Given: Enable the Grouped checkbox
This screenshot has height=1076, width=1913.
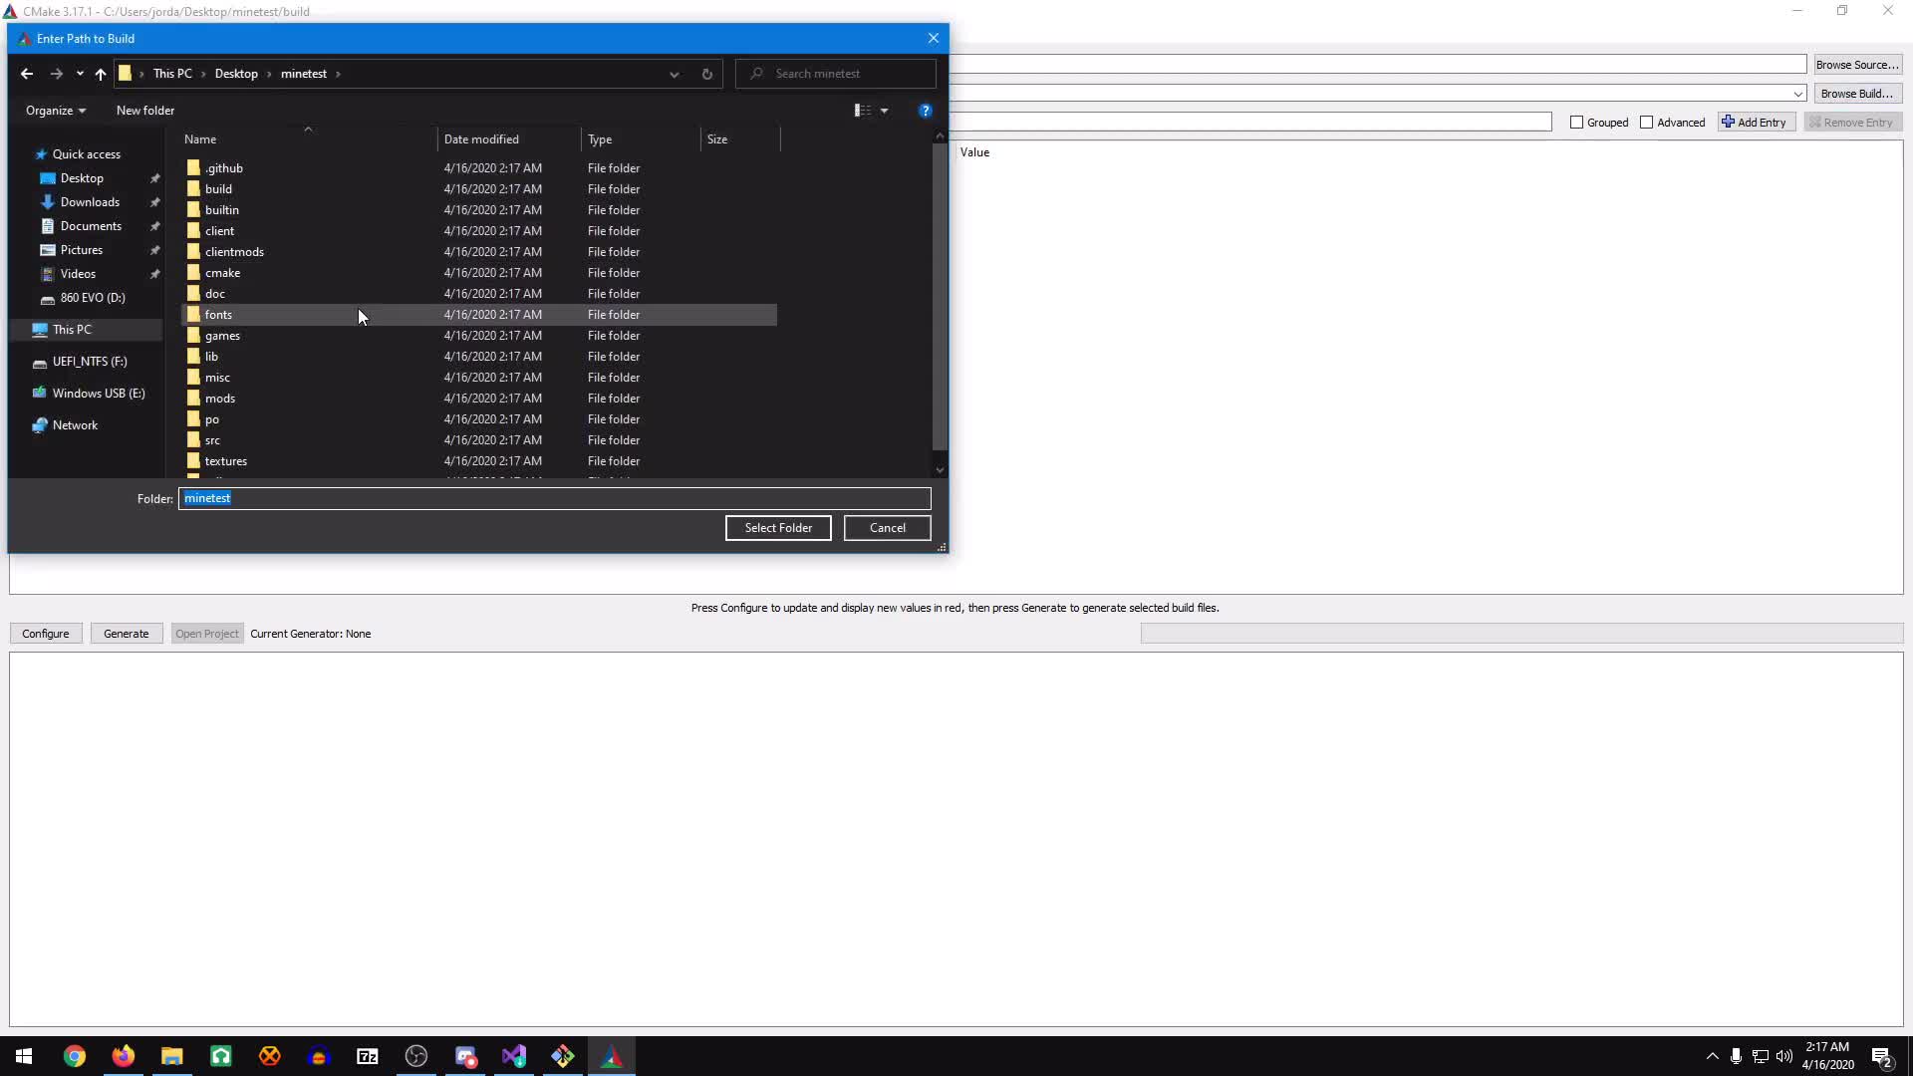Looking at the screenshot, I should tap(1576, 123).
